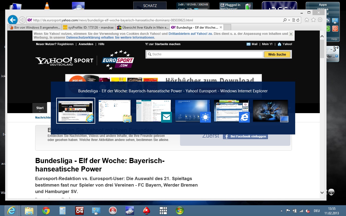The height and width of the screenshot is (216, 346).
Task: Switch to 'Bin von Windows 8 angenehm' tab
Action: (x=35, y=27)
